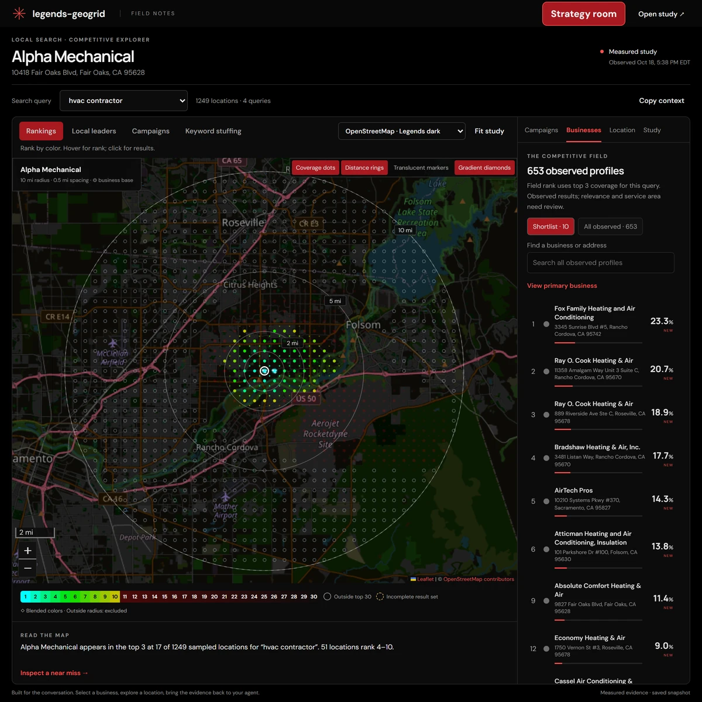The height and width of the screenshot is (702, 702).
Task: Click Inspect a near miss link
Action: [x=54, y=673]
